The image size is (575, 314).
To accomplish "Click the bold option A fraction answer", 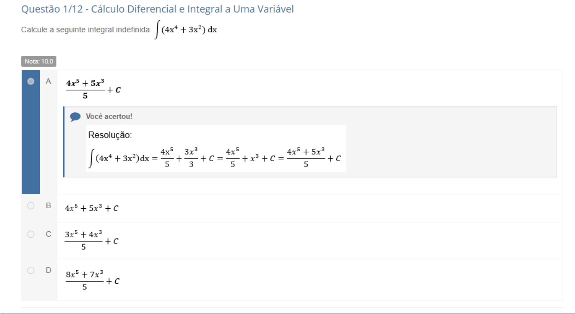I will [93, 89].
